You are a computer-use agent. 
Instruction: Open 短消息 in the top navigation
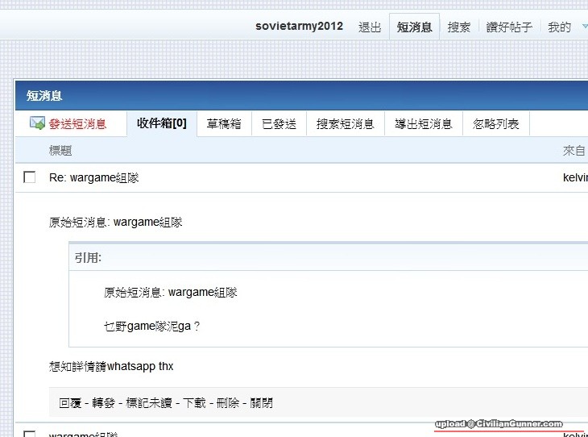tap(414, 27)
